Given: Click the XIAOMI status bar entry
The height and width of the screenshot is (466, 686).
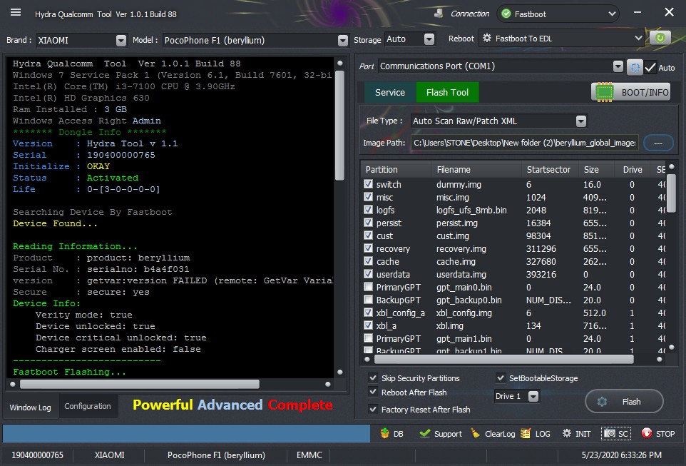Looking at the screenshot, I should pos(109,455).
